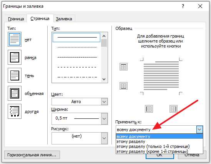Choose the "рамка" box border icon
Image resolution: width=211 pixels, height=164 pixels.
[15, 57]
